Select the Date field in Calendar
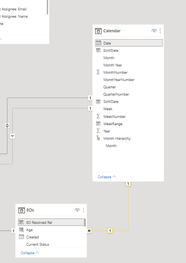186x263 pixels. pos(129,43)
